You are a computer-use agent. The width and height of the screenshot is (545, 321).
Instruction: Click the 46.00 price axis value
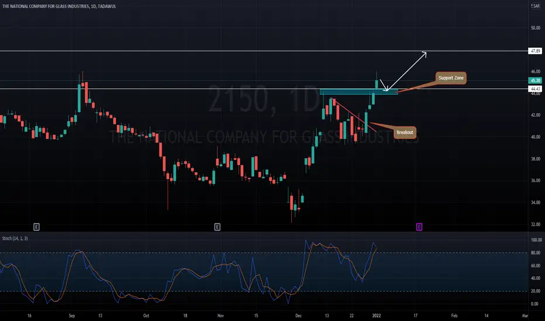point(536,71)
